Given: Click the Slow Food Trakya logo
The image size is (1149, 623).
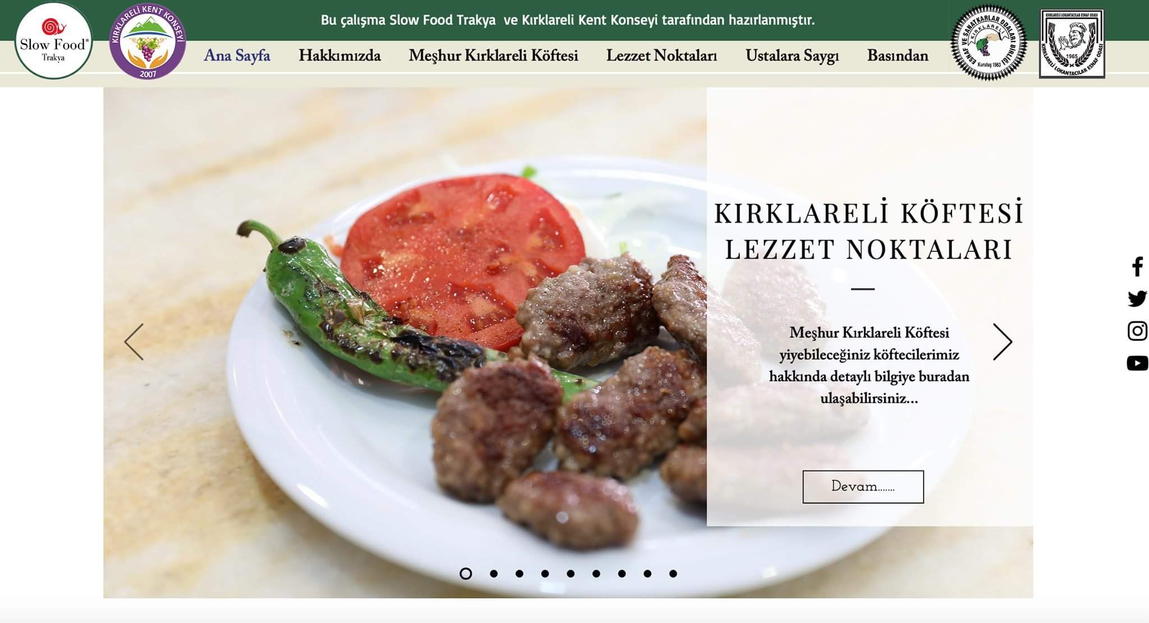Looking at the screenshot, I should coord(53,40).
